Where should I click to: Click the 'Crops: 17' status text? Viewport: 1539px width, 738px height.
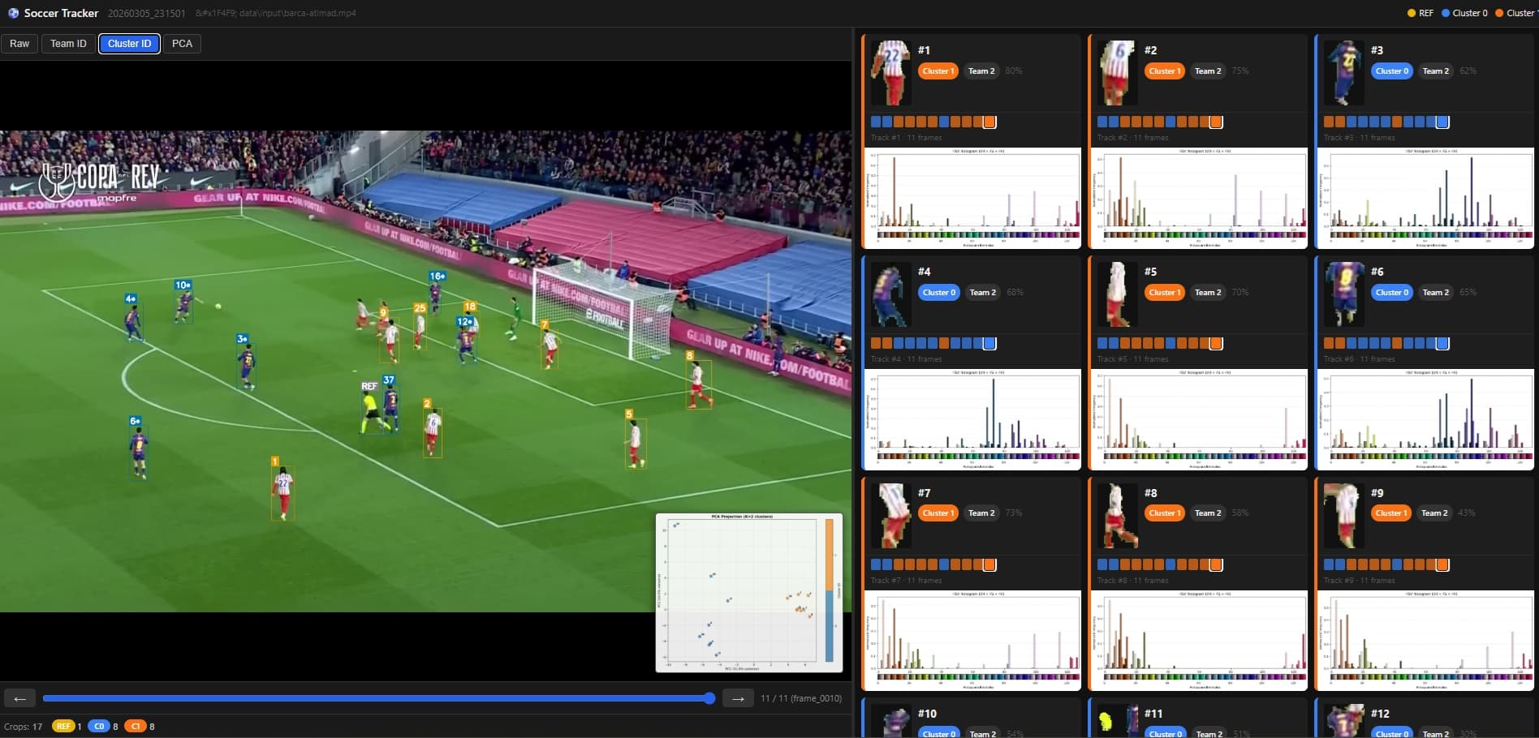click(24, 727)
